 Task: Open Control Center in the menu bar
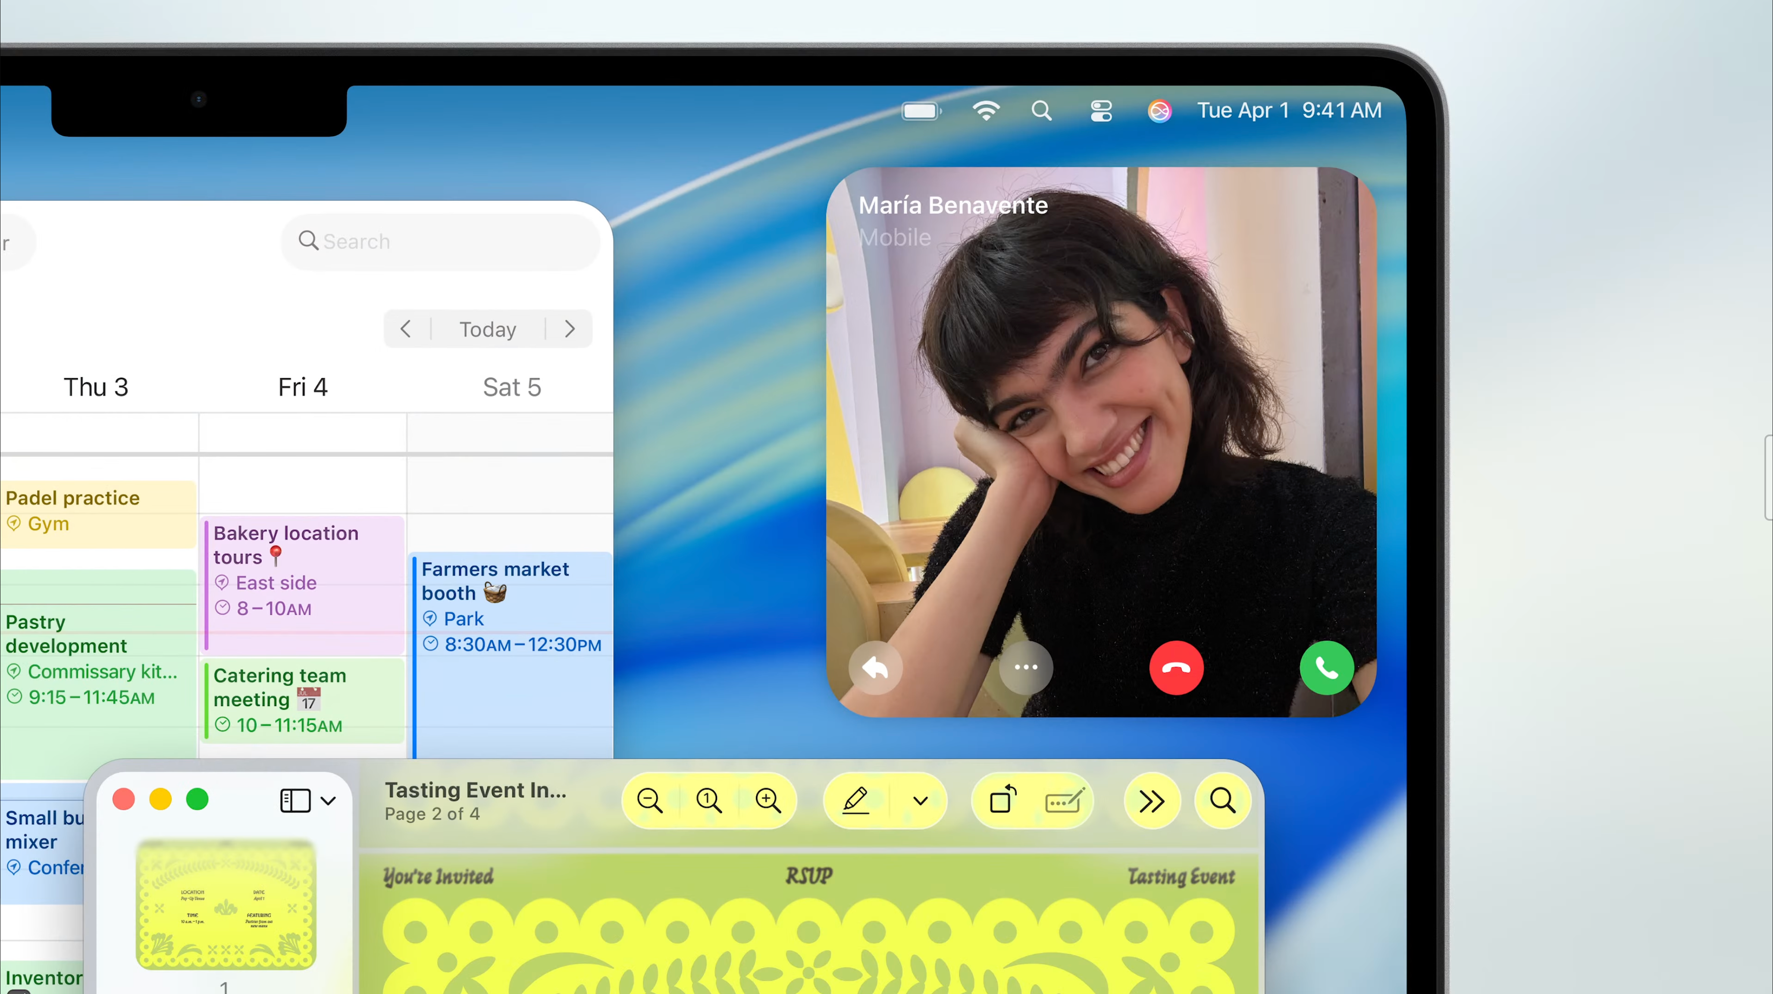[1100, 111]
